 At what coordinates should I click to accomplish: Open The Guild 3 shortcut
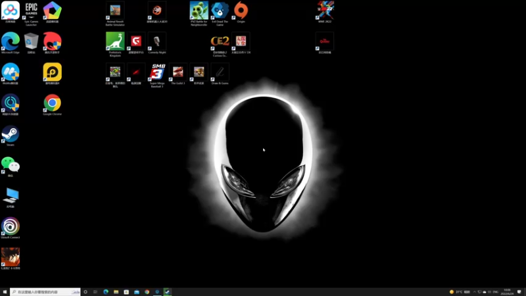pyautogui.click(x=178, y=74)
